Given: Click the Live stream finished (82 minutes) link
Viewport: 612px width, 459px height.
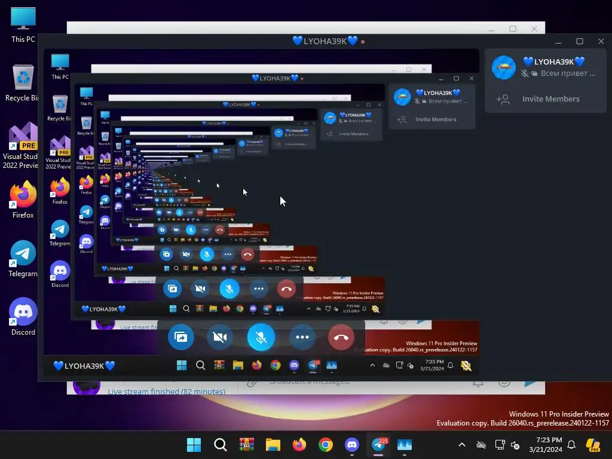Looking at the screenshot, I should [167, 391].
